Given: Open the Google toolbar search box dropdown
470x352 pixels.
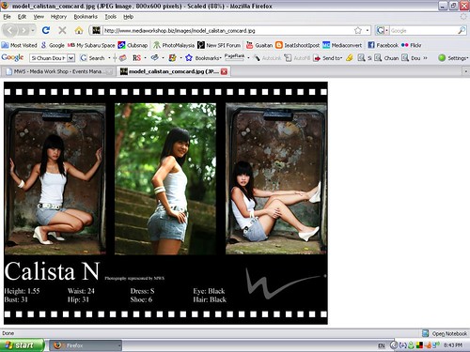Looking at the screenshot, I should point(71,58).
